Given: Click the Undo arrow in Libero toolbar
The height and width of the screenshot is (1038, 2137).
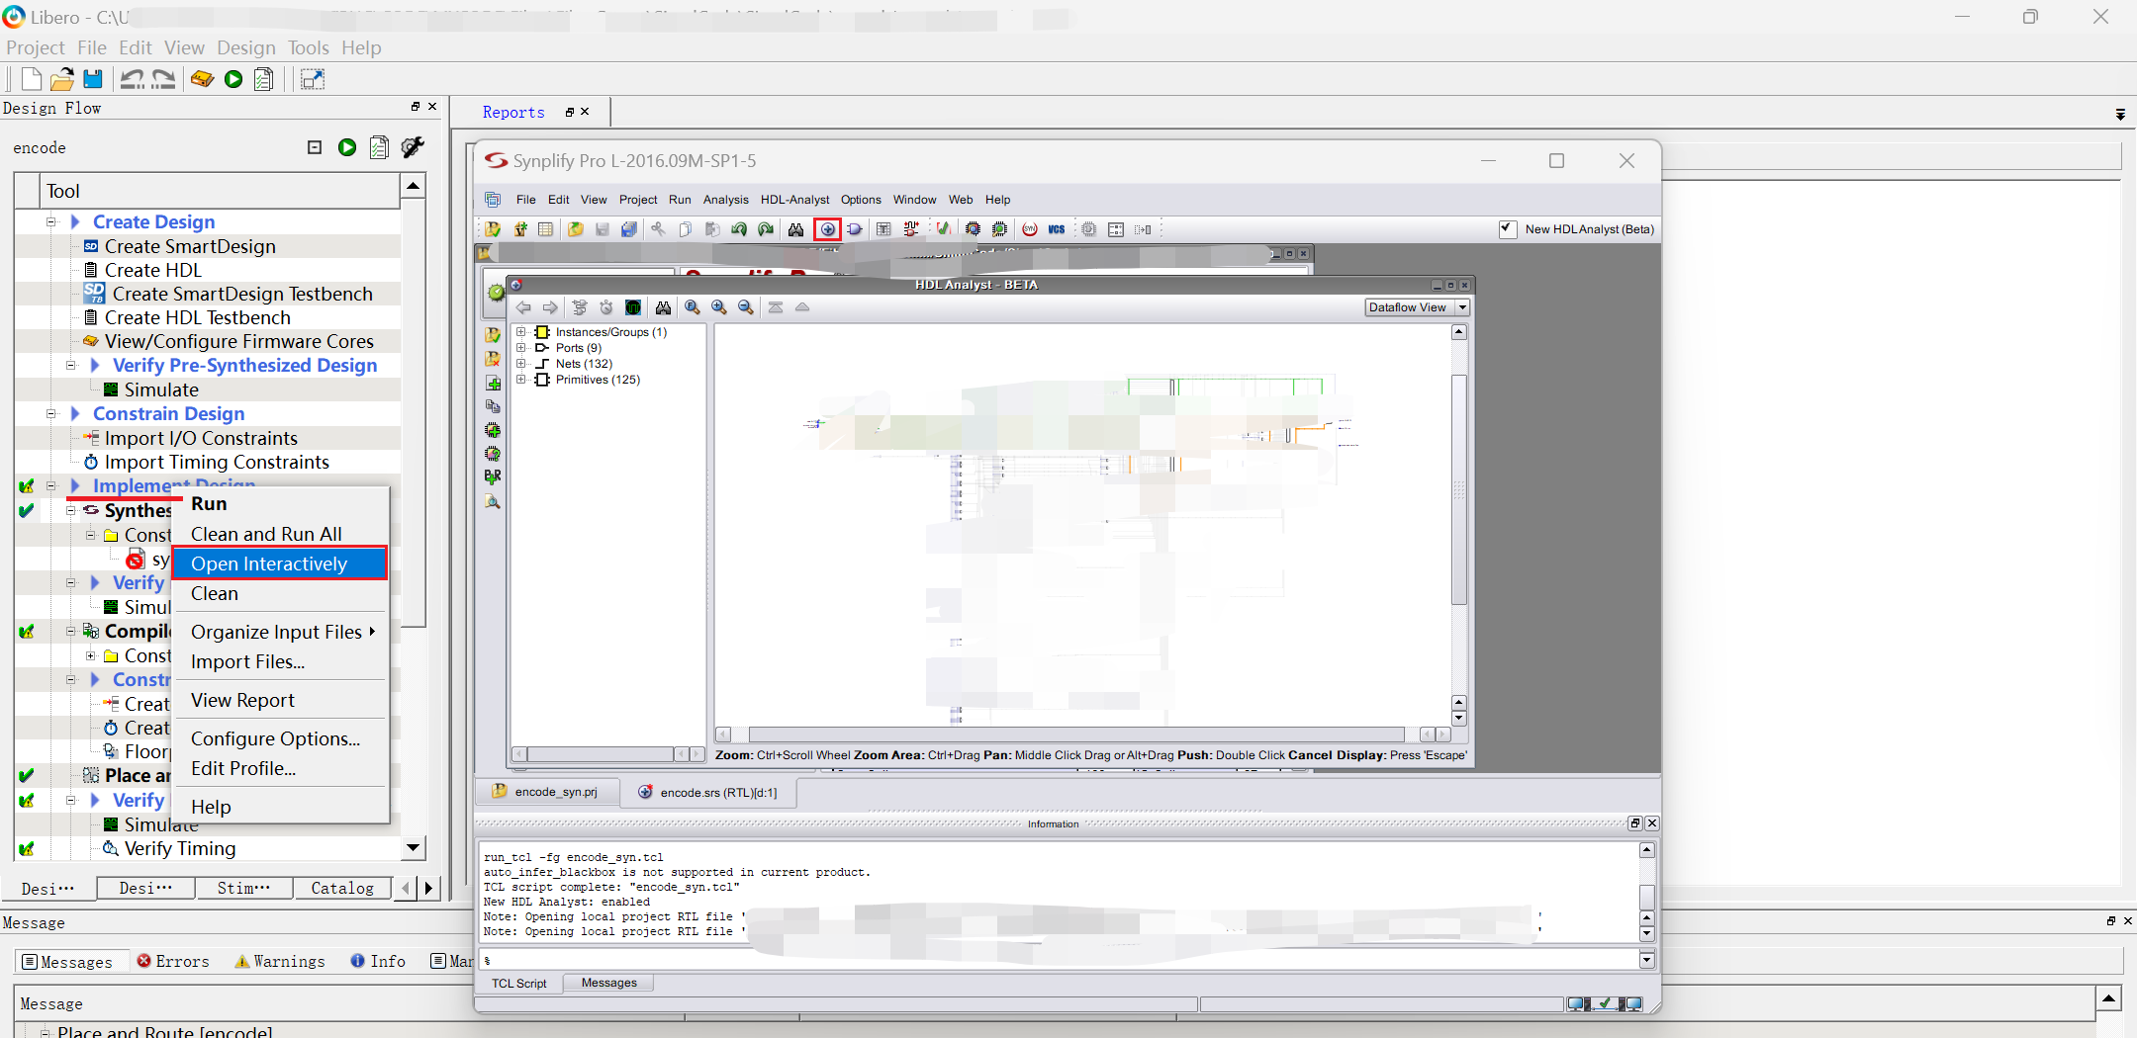Looking at the screenshot, I should (x=132, y=79).
